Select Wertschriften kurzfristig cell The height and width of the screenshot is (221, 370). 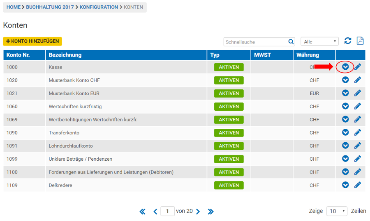click(126, 106)
